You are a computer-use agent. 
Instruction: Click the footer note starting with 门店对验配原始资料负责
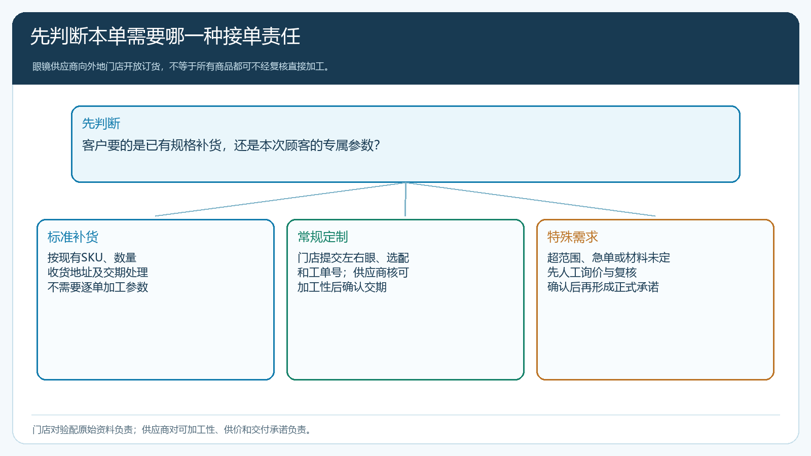[x=173, y=430]
